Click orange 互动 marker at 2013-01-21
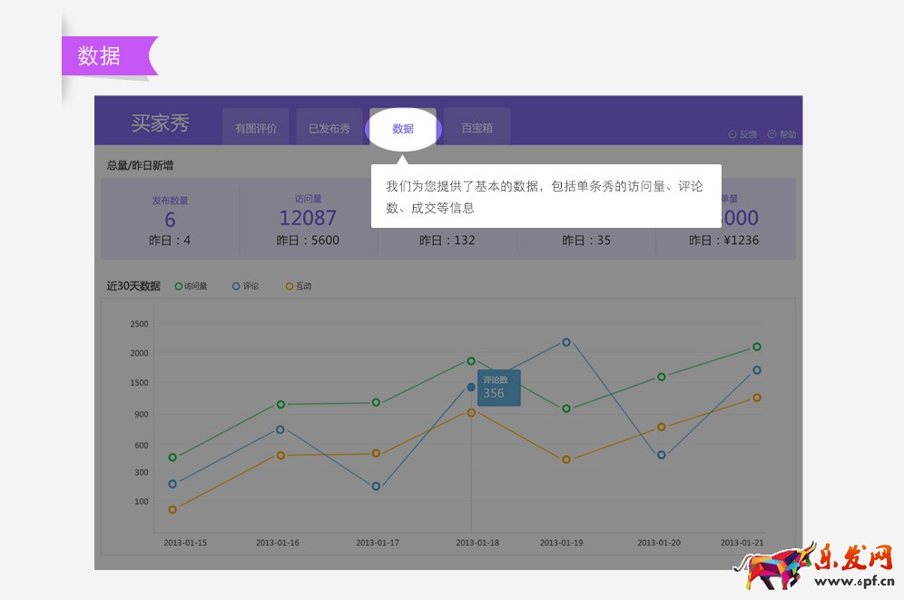The height and width of the screenshot is (600, 904). point(756,398)
